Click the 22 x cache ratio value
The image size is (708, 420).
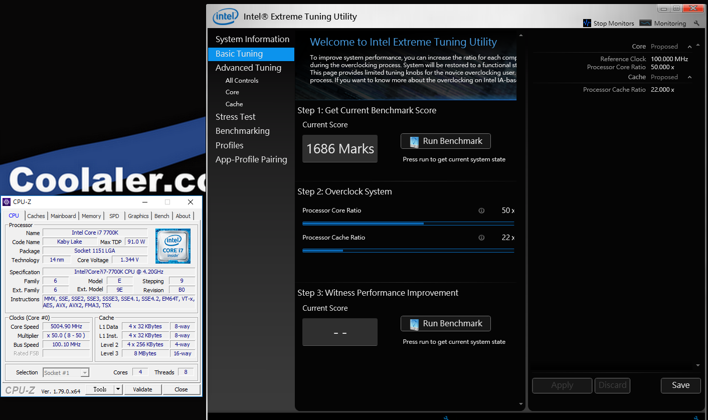click(x=507, y=238)
